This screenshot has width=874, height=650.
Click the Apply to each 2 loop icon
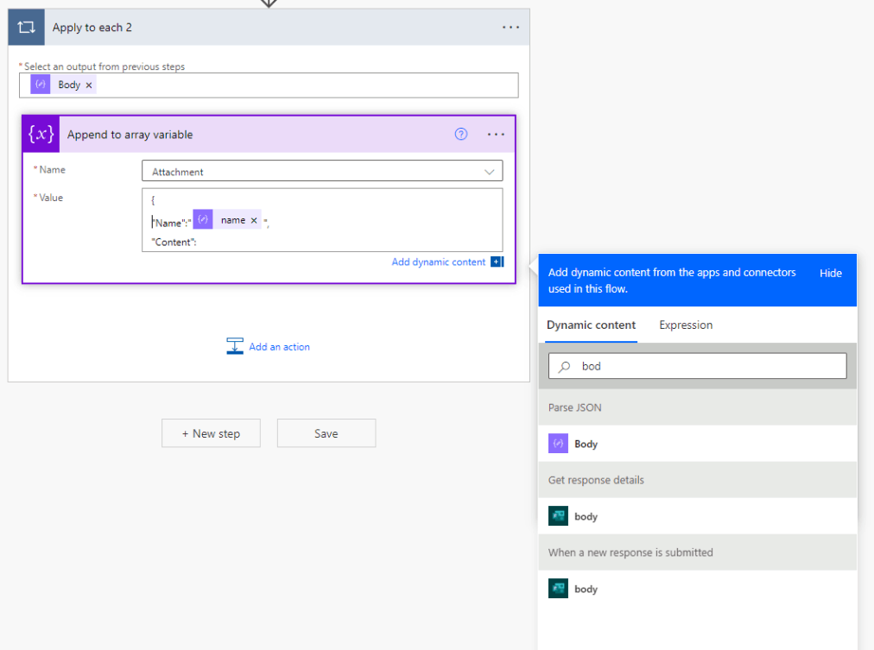pyautogui.click(x=26, y=28)
